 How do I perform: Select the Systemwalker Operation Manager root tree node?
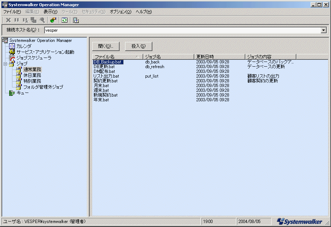41,40
